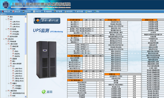This screenshot has height=98, width=164.
Task: Collapse the 电量仪 tree node
Action: tap(8, 83)
